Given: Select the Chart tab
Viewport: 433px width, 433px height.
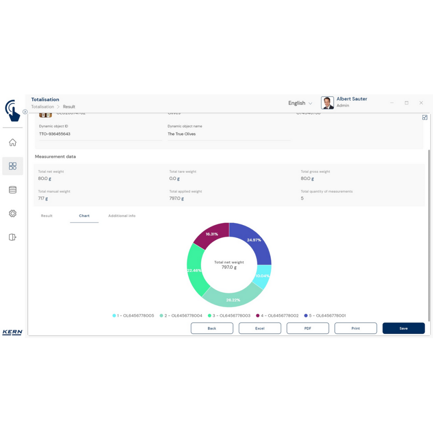Looking at the screenshot, I should coord(84,216).
